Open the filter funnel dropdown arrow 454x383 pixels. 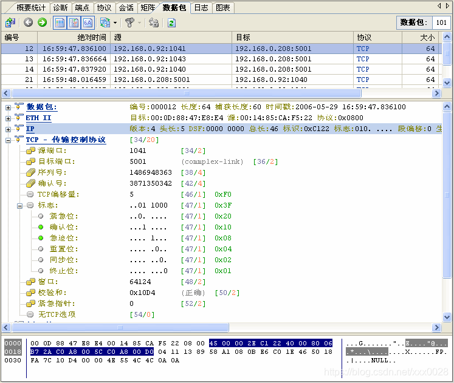[139, 23]
